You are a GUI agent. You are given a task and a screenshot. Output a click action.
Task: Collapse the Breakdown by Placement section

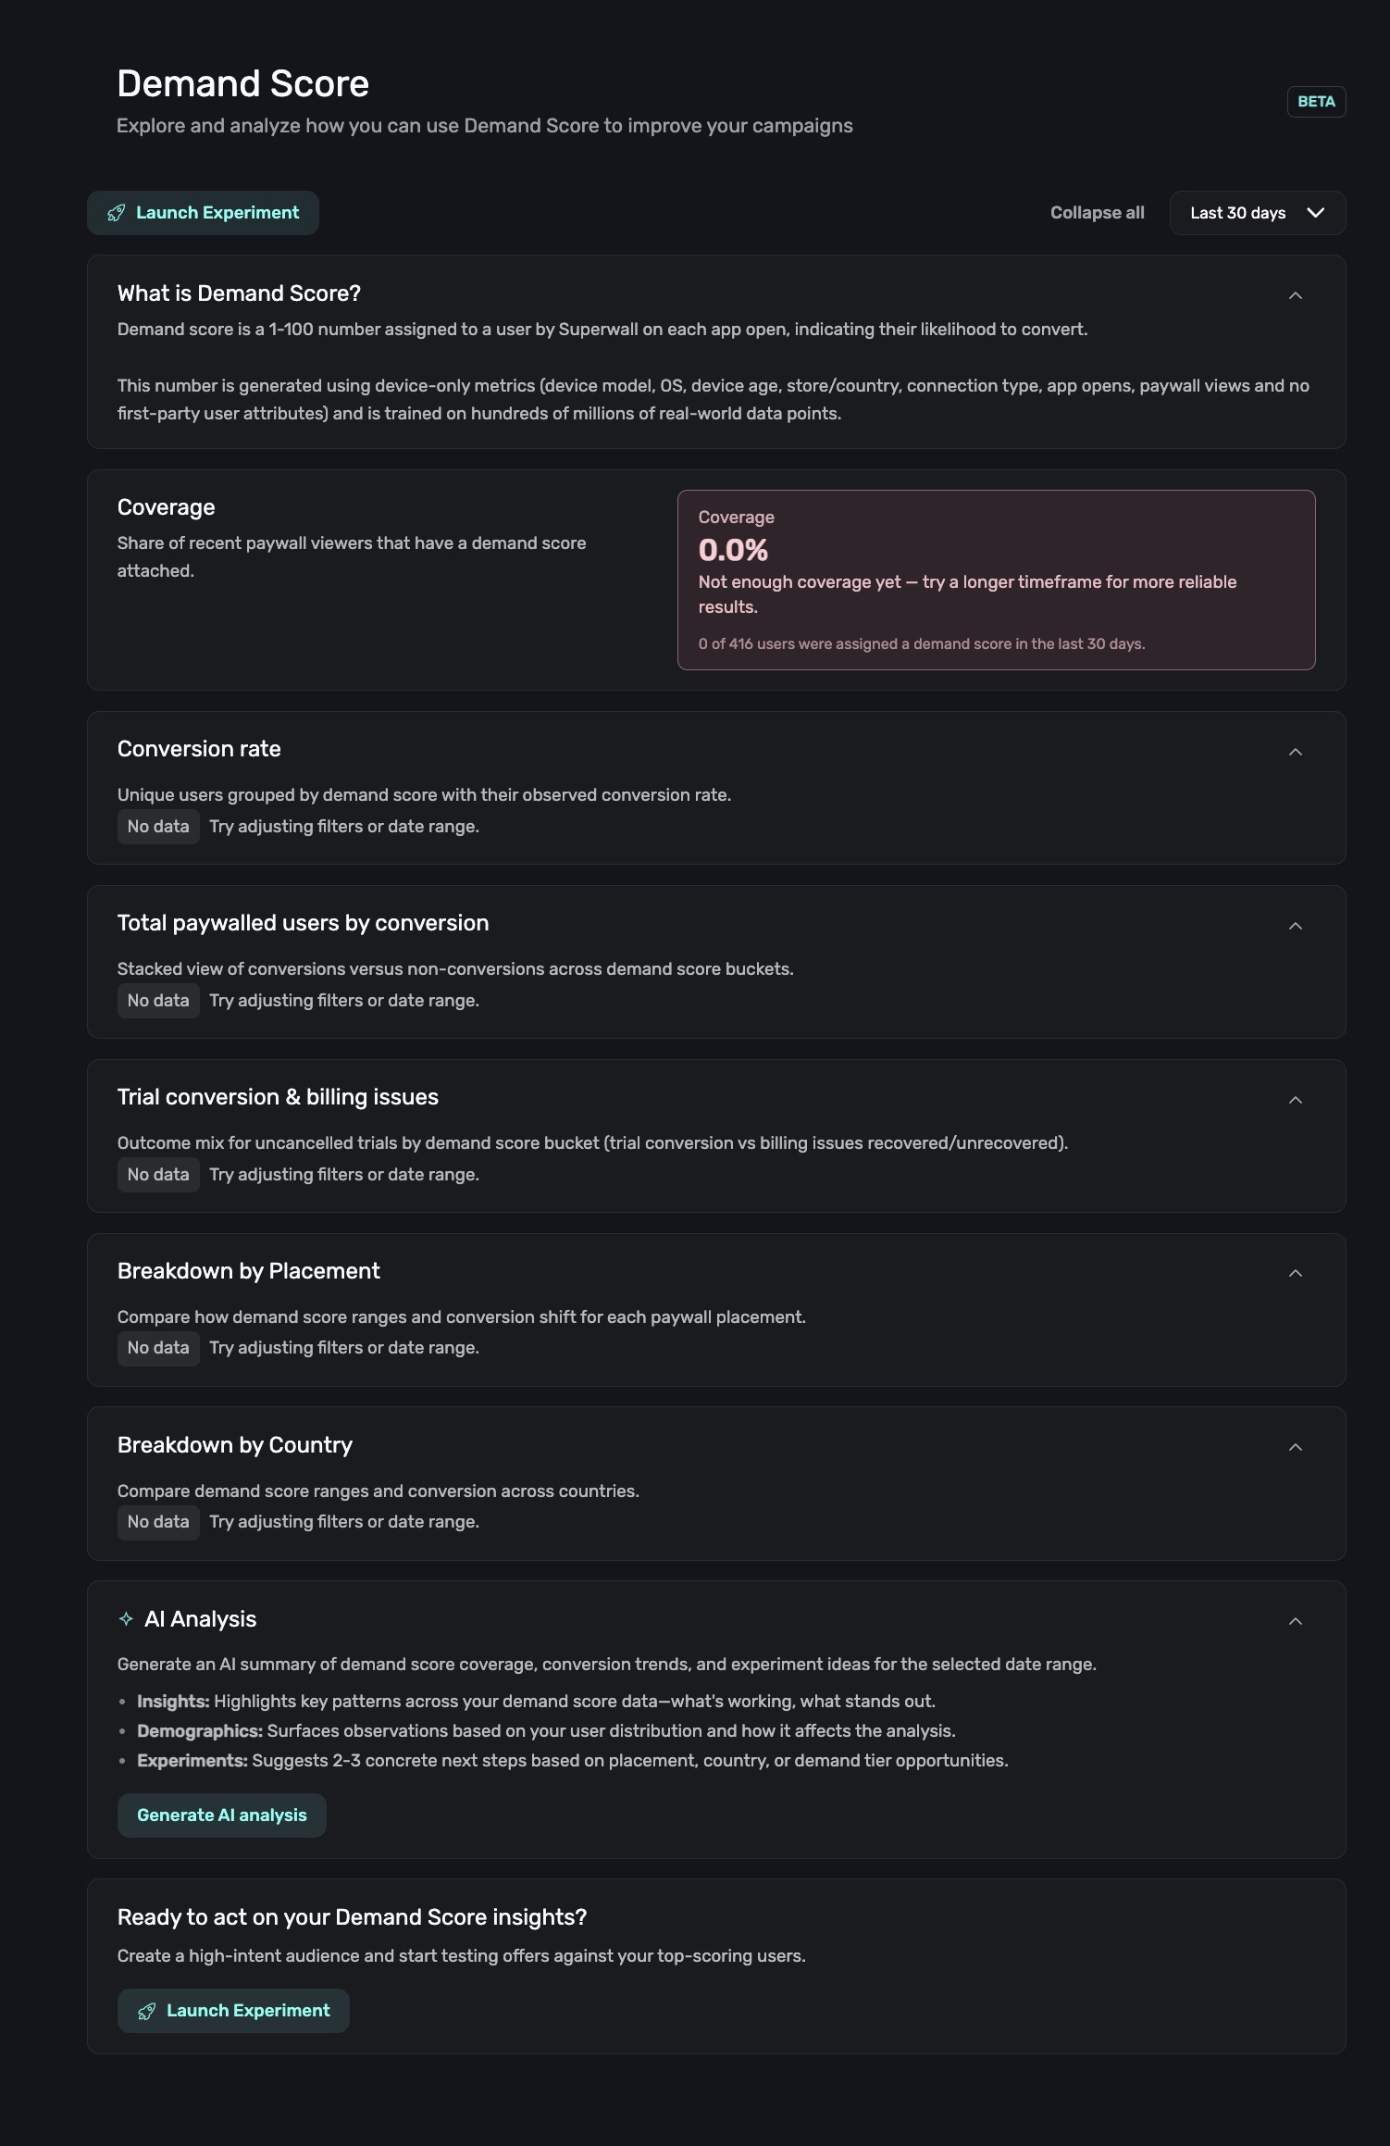[1295, 1273]
